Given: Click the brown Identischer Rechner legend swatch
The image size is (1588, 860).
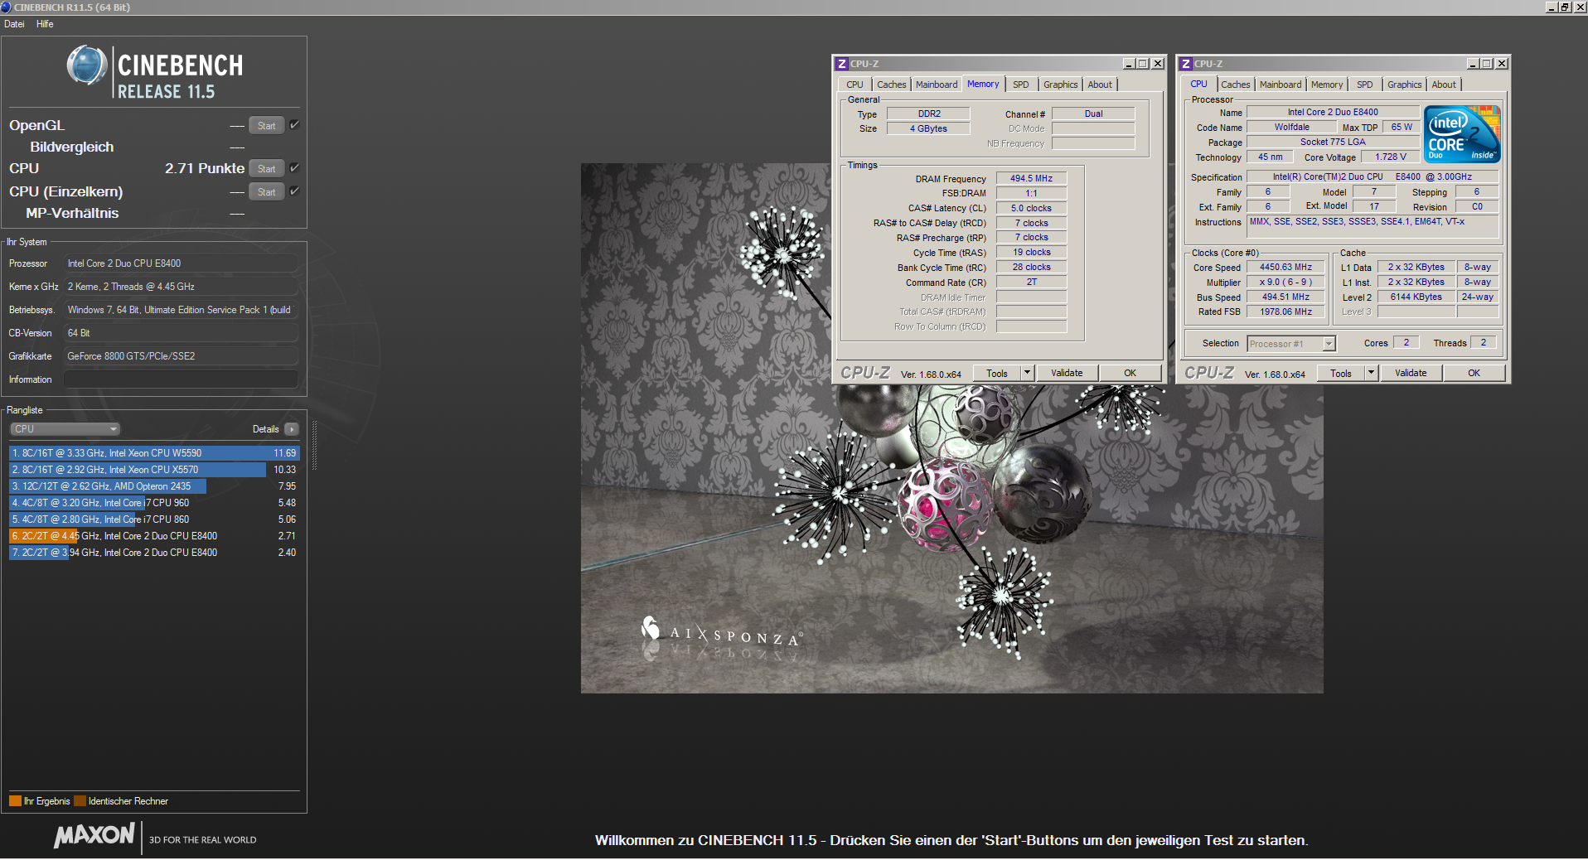Looking at the screenshot, I should (x=80, y=801).
